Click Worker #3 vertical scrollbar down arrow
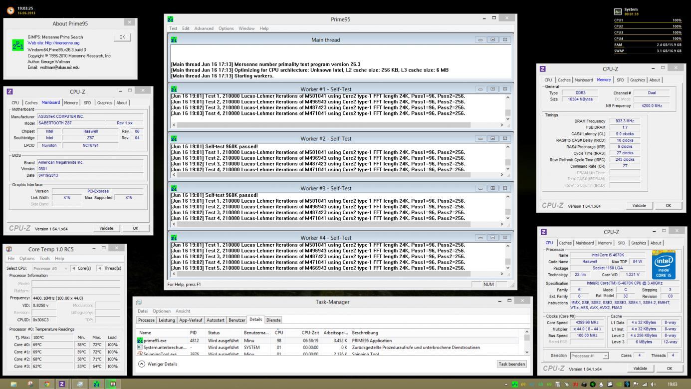This screenshot has height=389, width=691. point(508,218)
